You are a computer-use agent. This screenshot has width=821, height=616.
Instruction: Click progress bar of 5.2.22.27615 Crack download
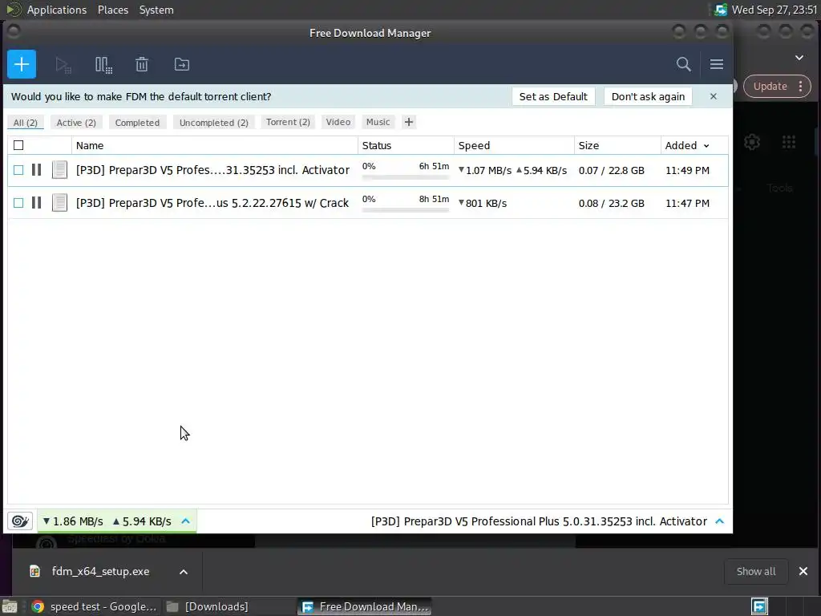pos(405,210)
